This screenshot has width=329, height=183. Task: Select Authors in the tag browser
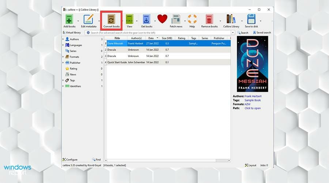click(74, 39)
